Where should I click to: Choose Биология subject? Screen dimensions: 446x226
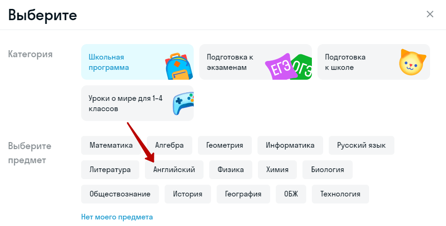(x=327, y=170)
